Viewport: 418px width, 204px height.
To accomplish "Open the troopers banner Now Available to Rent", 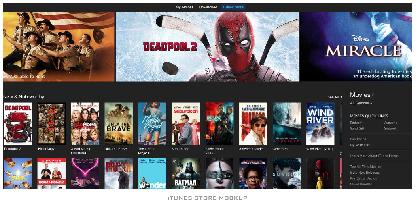I will (58, 47).
